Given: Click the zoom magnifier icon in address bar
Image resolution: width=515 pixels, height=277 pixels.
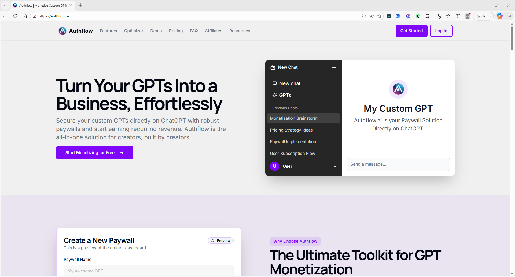Looking at the screenshot, I should click(364, 16).
